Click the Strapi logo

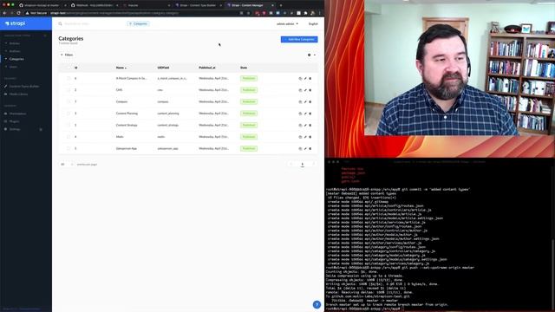tap(16, 23)
